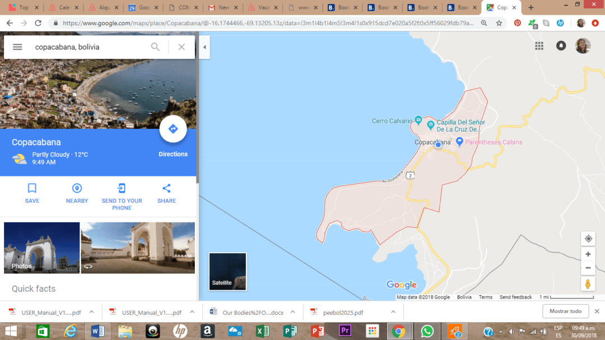This screenshot has width=605, height=340.
Task: Show your location on map
Action: [x=588, y=239]
